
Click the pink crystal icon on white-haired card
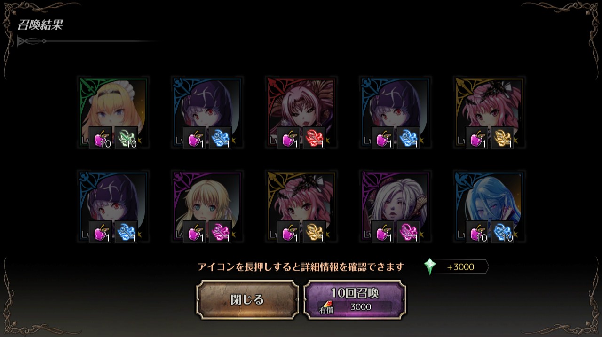[x=409, y=232]
